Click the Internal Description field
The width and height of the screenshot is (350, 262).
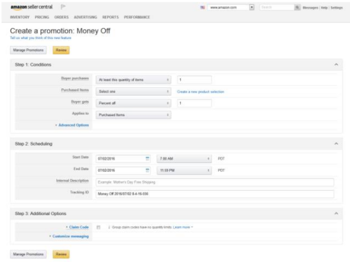click(215, 182)
